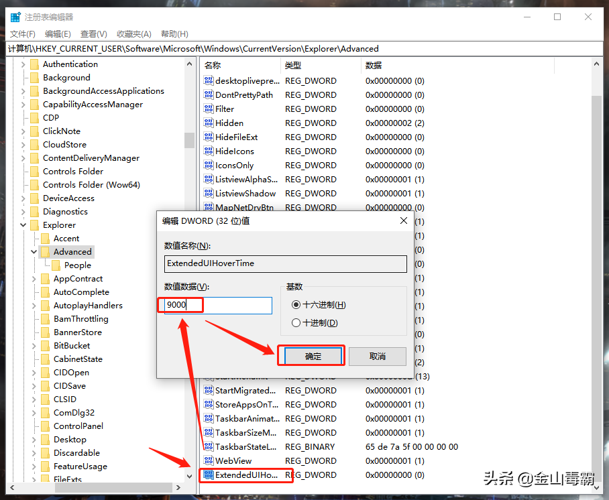The width and height of the screenshot is (609, 500).
Task: Expand the BackgroundAccessApplications node
Action: point(23,91)
